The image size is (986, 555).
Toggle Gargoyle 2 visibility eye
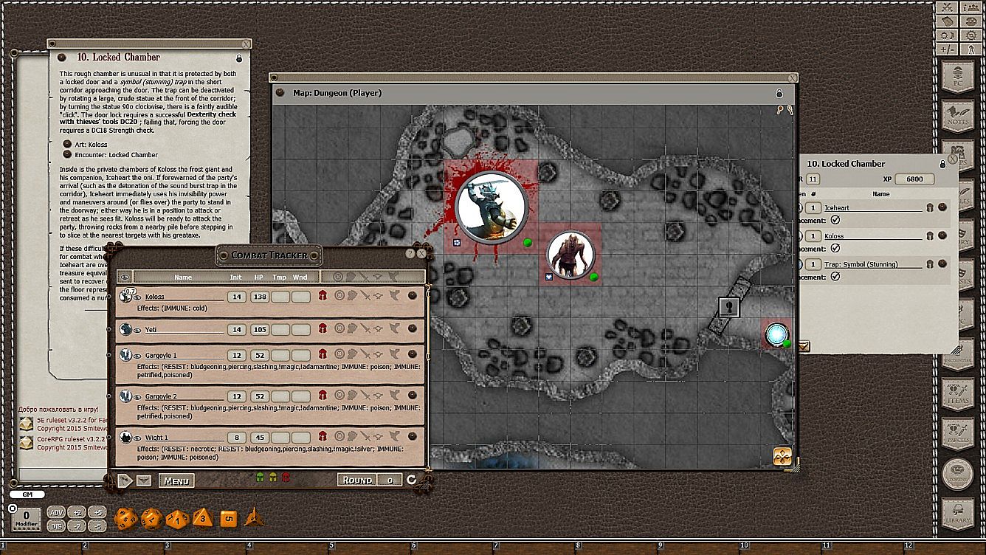[137, 398]
